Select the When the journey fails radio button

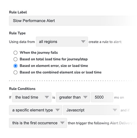tap(16, 53)
